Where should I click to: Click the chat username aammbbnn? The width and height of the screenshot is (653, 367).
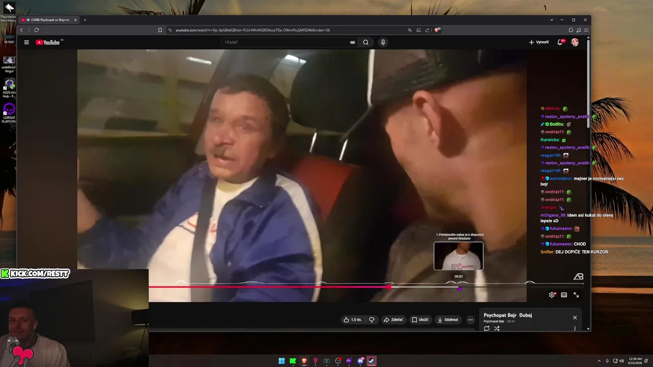pos(561,178)
